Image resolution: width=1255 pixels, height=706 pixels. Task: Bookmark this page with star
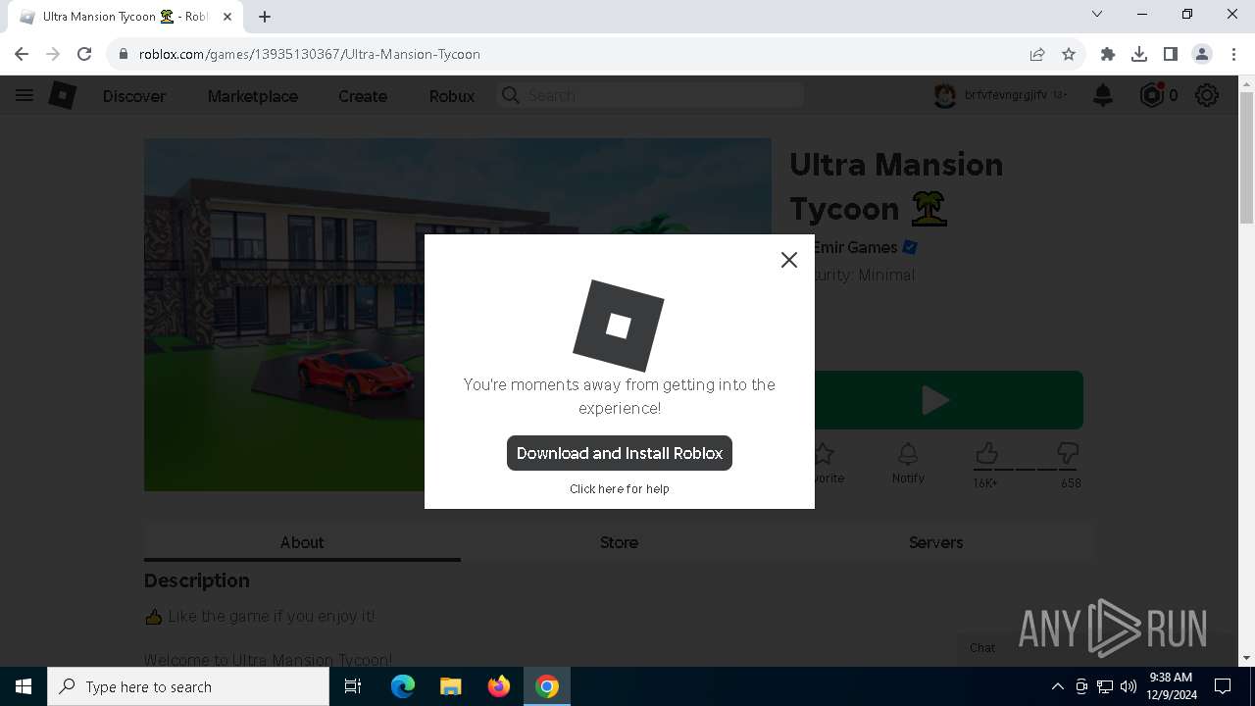[x=1069, y=54]
